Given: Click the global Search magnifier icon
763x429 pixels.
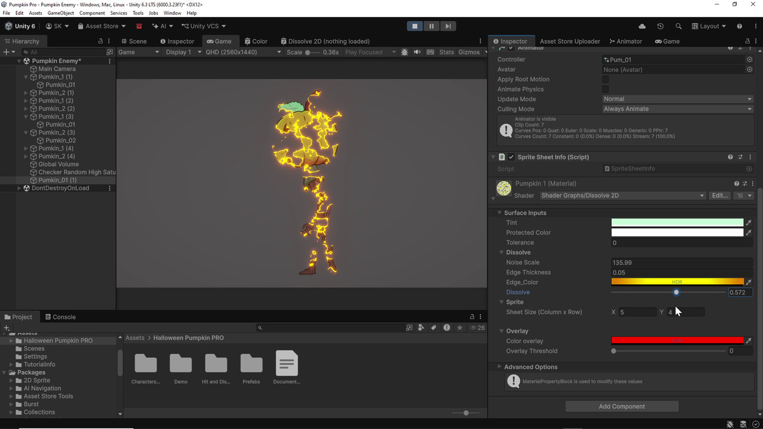Looking at the screenshot, I should [678, 26].
